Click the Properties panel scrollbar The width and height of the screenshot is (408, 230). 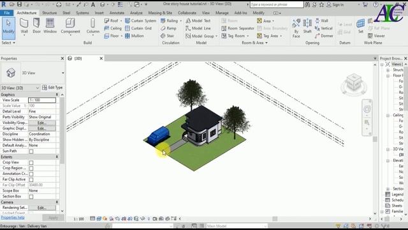62,130
